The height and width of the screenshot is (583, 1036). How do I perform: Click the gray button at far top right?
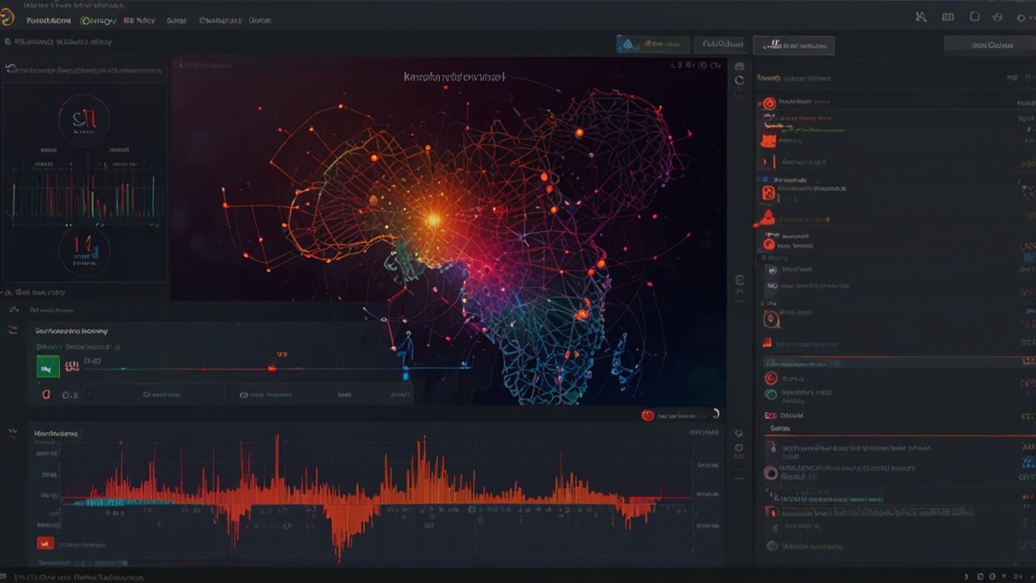[990, 45]
